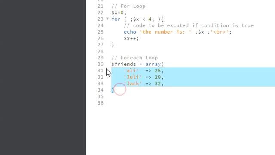The image size is (275, 155).
Task: Click the '$x < 4' loop condition
Action: tap(142, 19)
